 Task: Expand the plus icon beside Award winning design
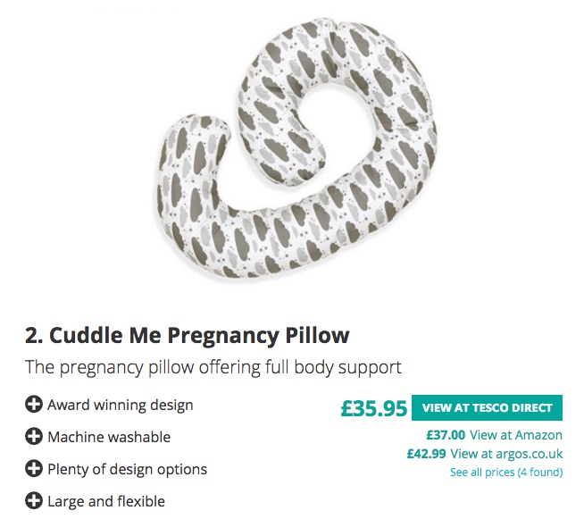click(34, 406)
